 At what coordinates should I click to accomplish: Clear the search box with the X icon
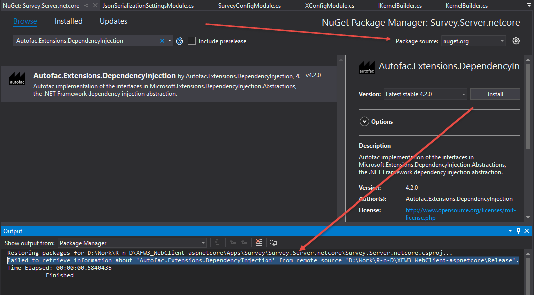[x=162, y=41]
